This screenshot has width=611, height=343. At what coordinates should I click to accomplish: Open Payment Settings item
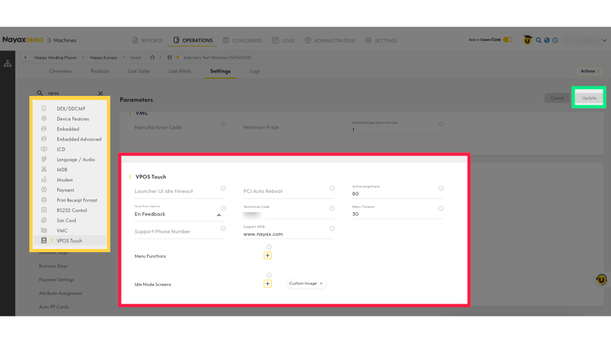[57, 279]
